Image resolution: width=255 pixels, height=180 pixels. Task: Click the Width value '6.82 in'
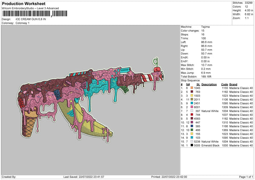249,14
